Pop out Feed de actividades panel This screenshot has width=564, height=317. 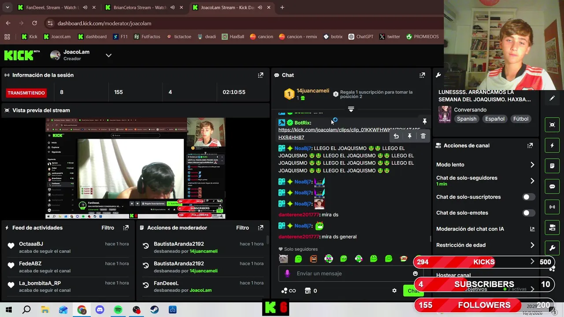click(x=126, y=228)
